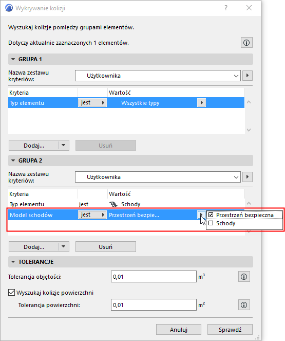Open Grupa 1 criteria set name dropdown

(158, 76)
